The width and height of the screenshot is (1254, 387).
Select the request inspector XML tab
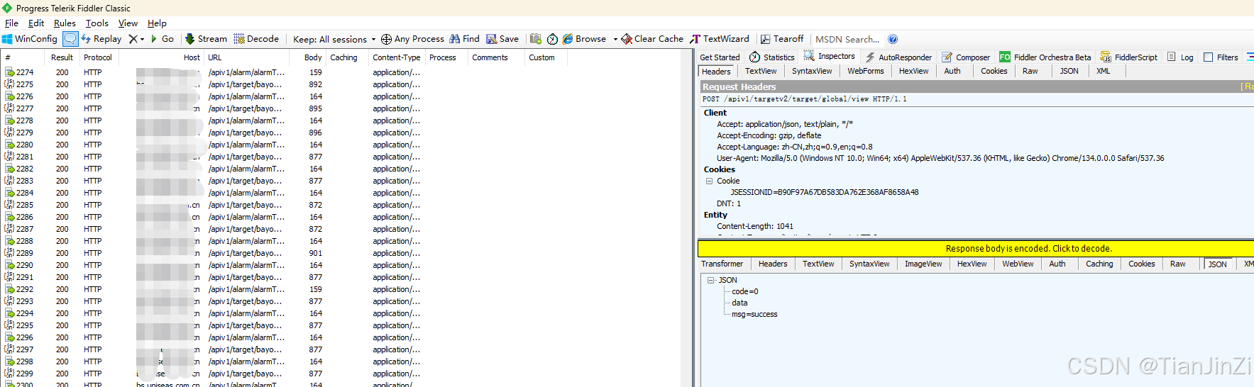tap(1103, 71)
